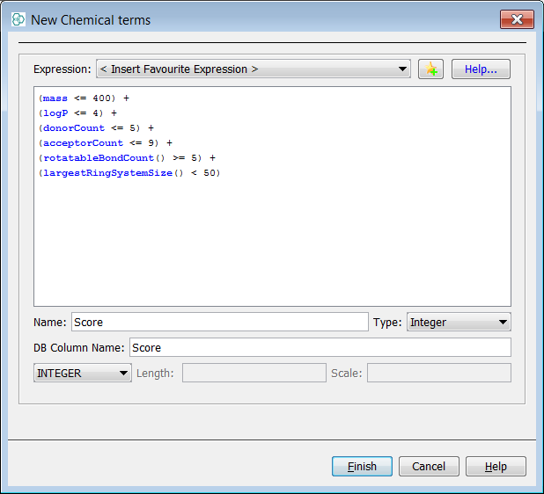Click the DB Column Name input field
544x494 pixels.
(320, 348)
